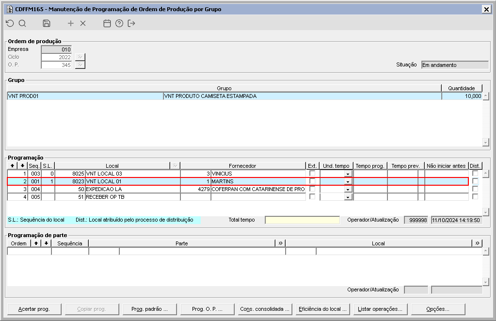Expand the Parte column chevron button
This screenshot has width=496, height=321.
click(x=280, y=243)
